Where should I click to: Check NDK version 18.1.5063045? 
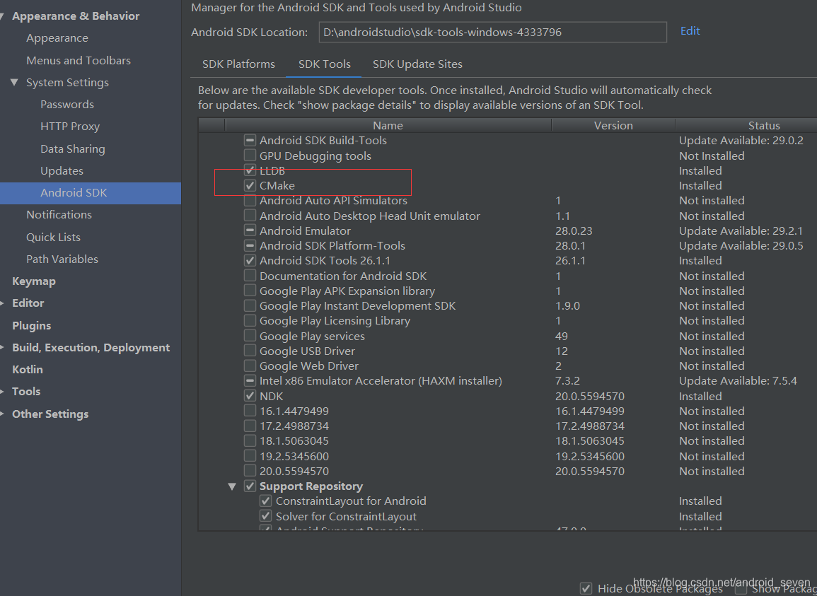pyautogui.click(x=250, y=440)
